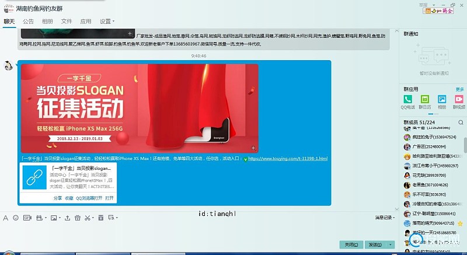Image resolution: width=467 pixels, height=255 pixels.
Task: Select member 辽宁-聪明屋
Action: (434, 214)
